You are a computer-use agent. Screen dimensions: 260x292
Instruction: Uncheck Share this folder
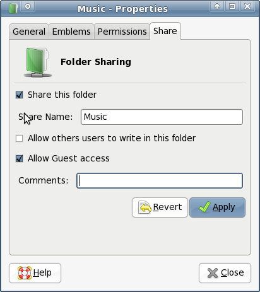[x=20, y=95]
